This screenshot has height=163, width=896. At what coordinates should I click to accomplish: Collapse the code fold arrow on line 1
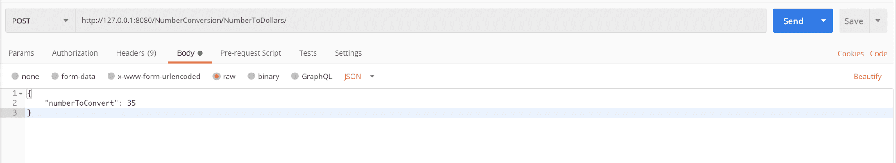[21, 94]
